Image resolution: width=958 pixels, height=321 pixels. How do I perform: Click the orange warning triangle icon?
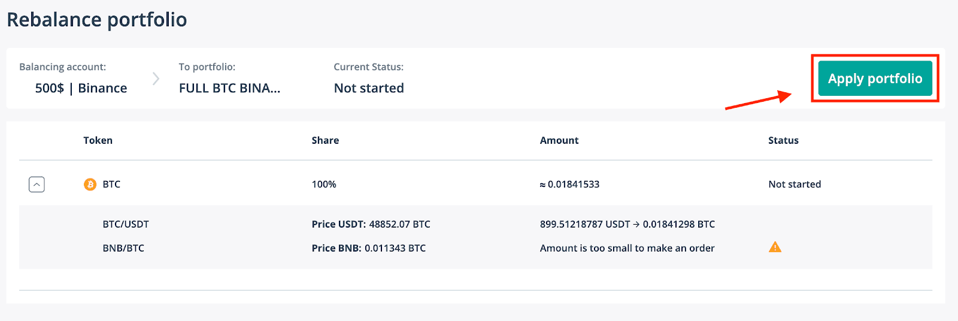(x=775, y=247)
